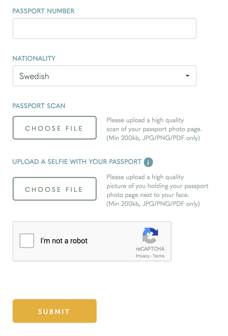Screen dimensions: 228x336
Task: Click the "Passport Scan" section label
Action: [x=39, y=106]
